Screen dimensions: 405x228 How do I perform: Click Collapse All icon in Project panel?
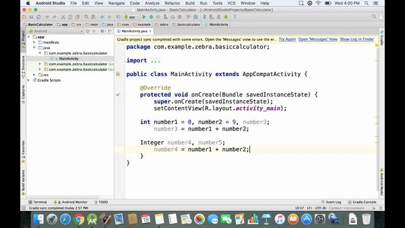(94, 31)
